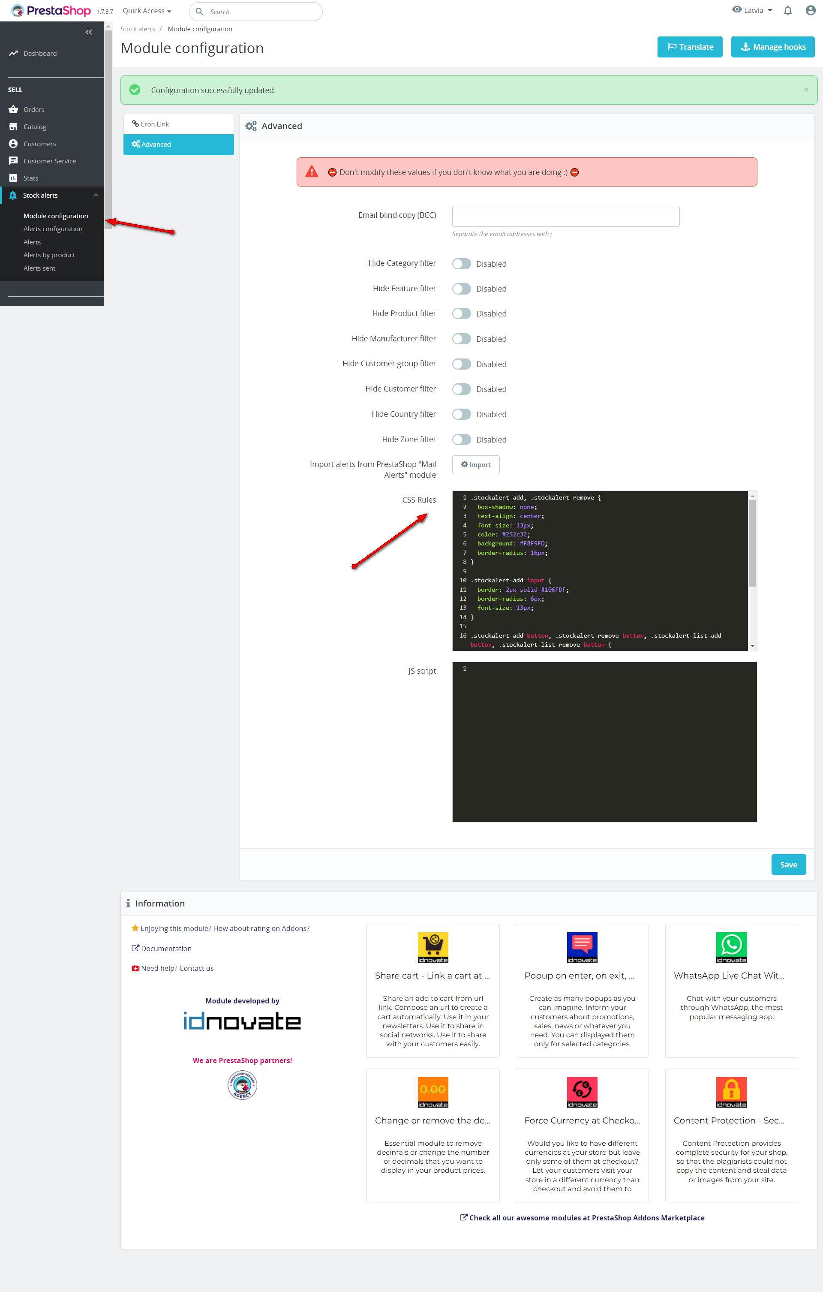The image size is (823, 1292).
Task: Enable the Hide Manufacturer filter switch
Action: click(461, 339)
